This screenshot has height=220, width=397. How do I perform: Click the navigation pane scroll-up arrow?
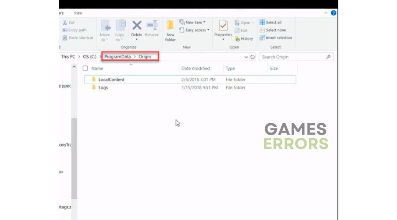pyautogui.click(x=74, y=67)
